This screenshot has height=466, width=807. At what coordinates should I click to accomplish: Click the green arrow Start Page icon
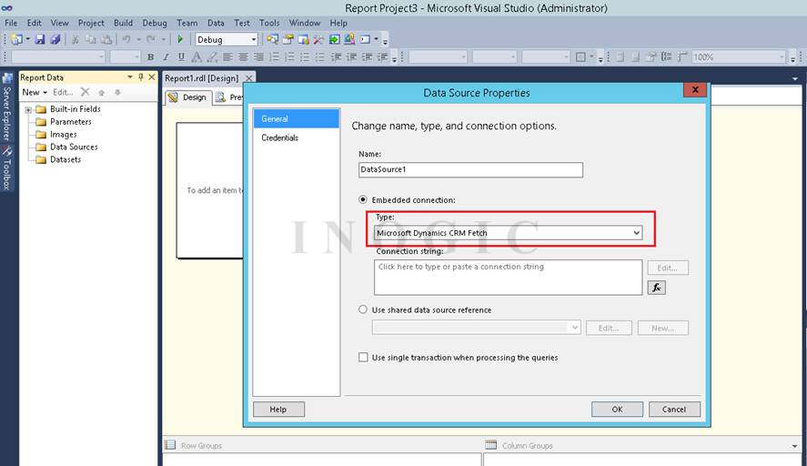coord(335,39)
